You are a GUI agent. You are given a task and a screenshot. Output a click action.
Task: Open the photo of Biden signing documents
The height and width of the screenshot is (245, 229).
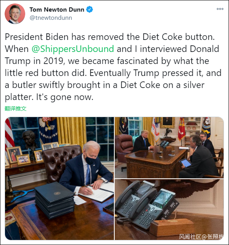60,178
